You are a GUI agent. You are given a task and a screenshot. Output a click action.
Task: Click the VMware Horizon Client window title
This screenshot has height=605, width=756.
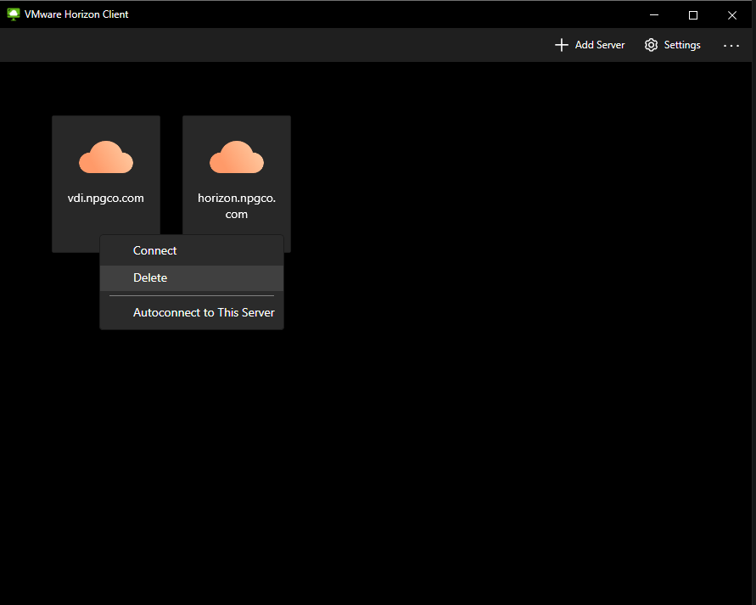(x=76, y=14)
